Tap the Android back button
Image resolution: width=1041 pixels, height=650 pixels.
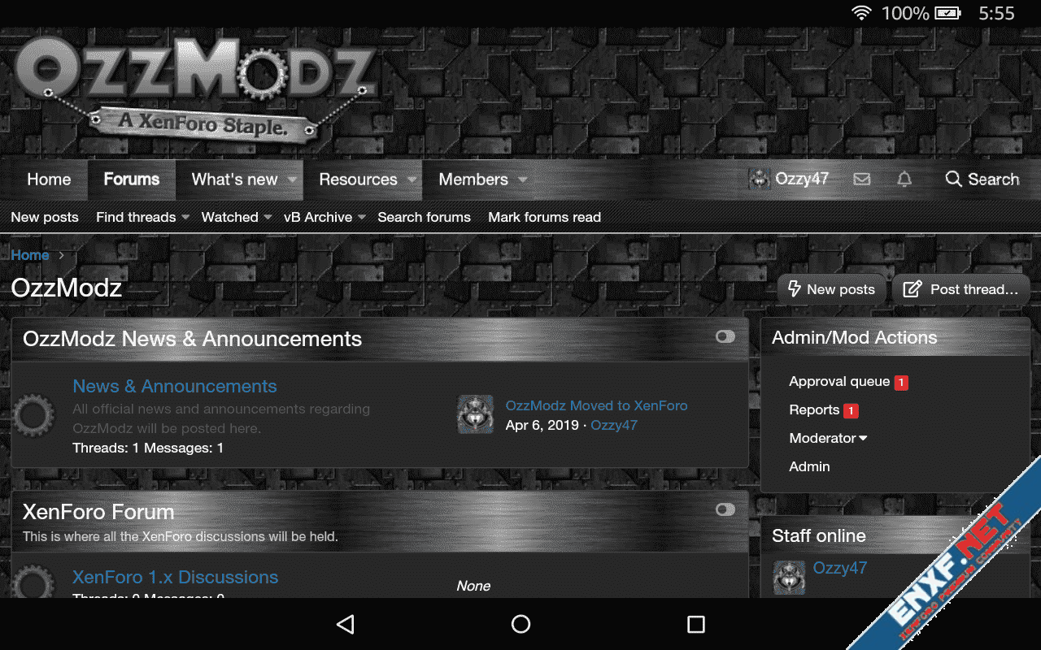pyautogui.click(x=346, y=624)
